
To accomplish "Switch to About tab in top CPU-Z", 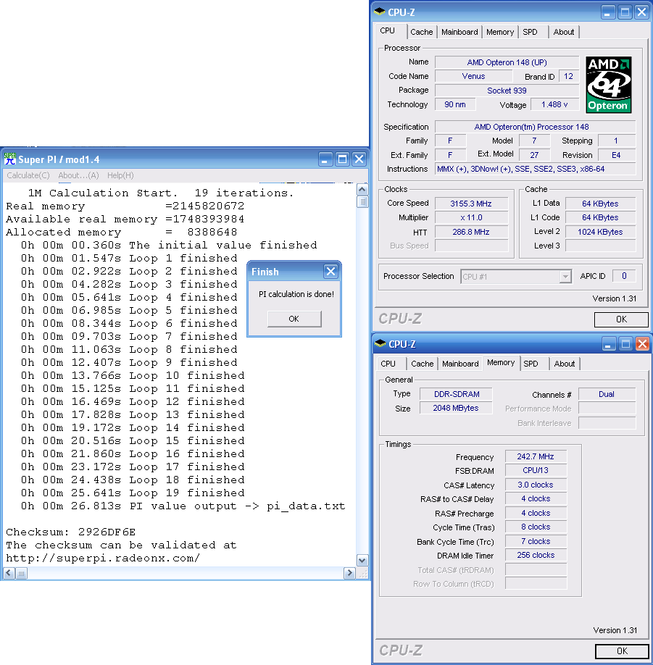I will click(563, 32).
